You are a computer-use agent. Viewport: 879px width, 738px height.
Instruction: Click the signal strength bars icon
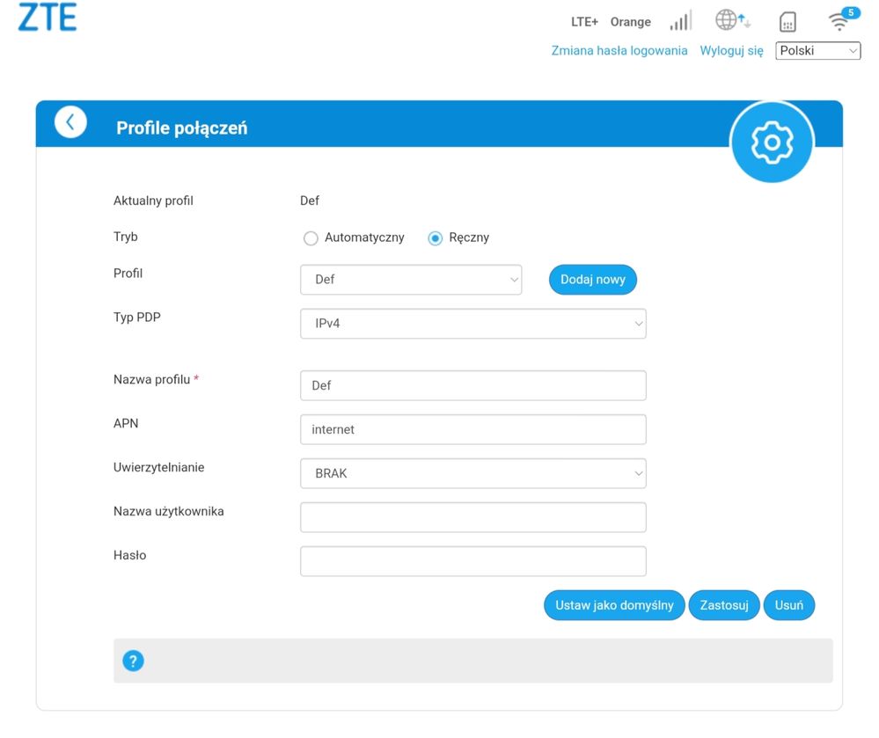[x=680, y=21]
